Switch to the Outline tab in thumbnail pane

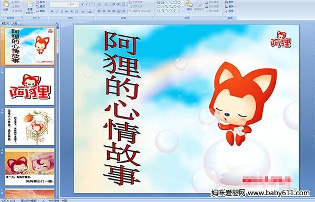[15, 23]
